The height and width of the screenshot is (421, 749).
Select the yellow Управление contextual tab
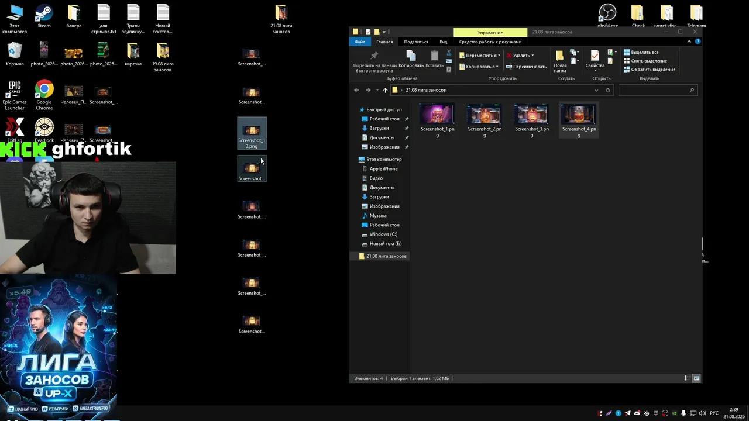point(490,32)
